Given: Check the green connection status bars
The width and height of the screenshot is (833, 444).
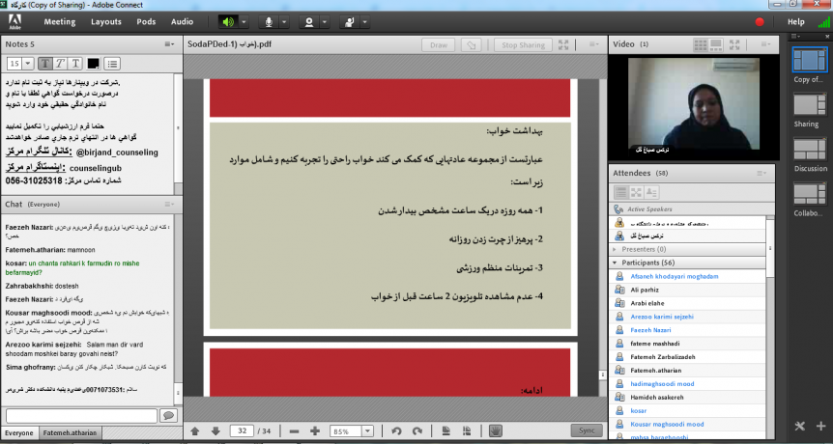Looking at the screenshot, I should [823, 22].
